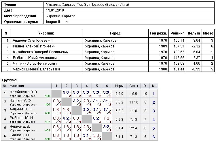Image resolution: width=216 pixels, height=142 pixels.
Task: Select participant Михайленко Валерий Васильевич
Action: coord(41,52)
